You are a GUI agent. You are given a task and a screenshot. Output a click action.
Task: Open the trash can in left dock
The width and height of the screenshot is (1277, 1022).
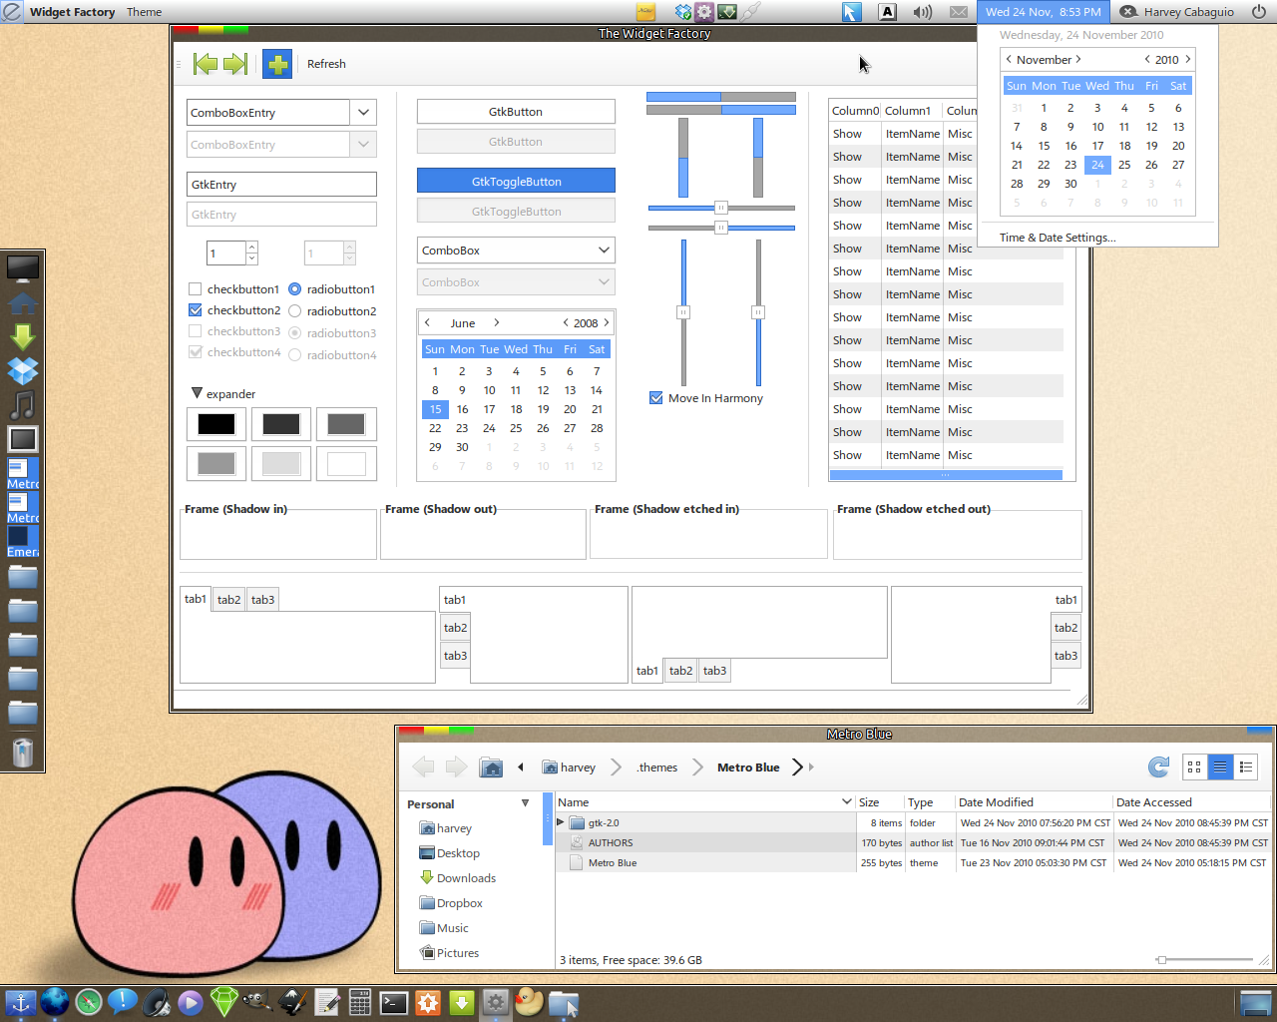click(x=23, y=752)
